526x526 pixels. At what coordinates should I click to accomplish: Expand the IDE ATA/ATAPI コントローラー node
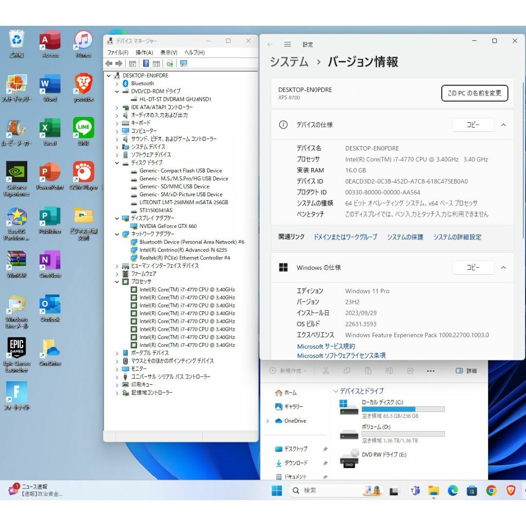[x=117, y=107]
